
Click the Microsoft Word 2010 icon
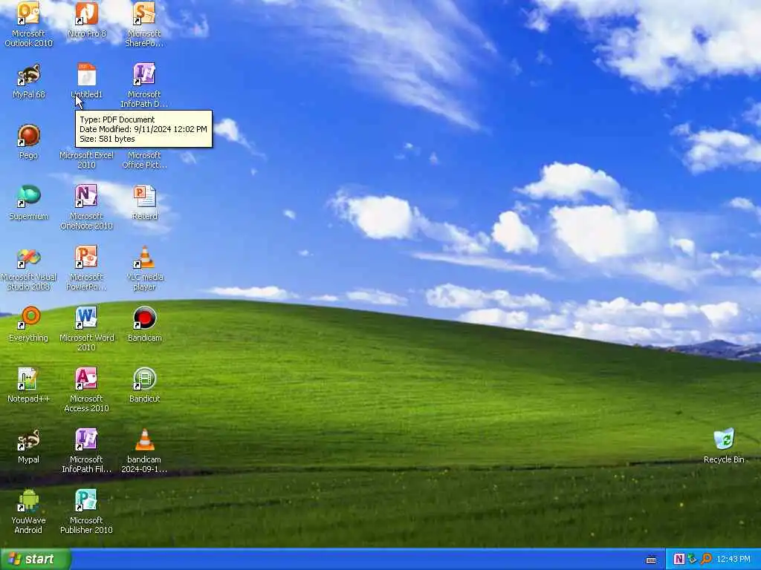tap(86, 318)
